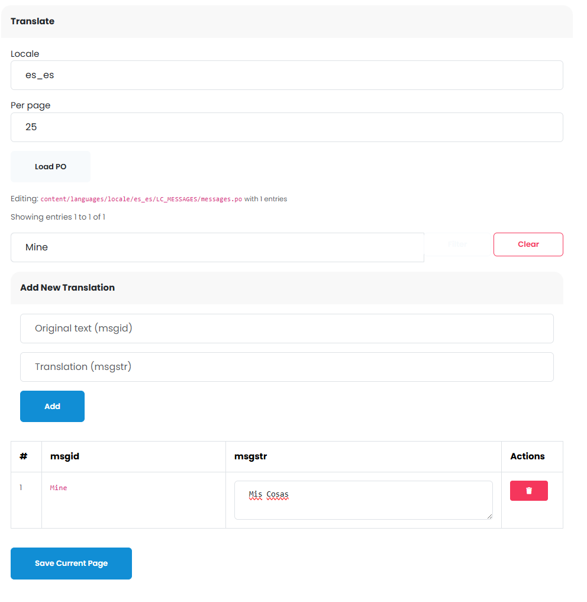Focus the Original text (msgid) field
Viewport: 587px width, 602px height.
tap(287, 329)
